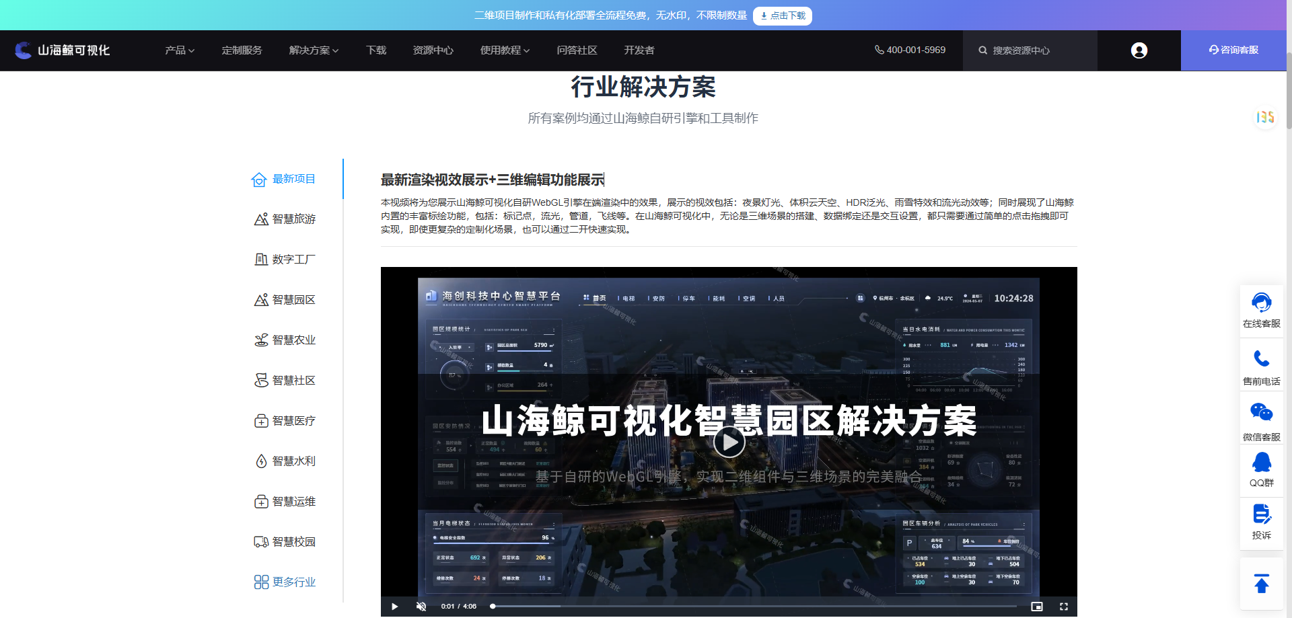Click the heading 最新渲染视效展示+三维编辑功能展示

[493, 180]
